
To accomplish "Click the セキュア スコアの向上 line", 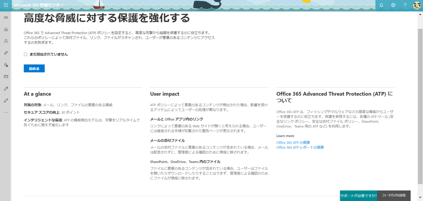I will 52,112.
